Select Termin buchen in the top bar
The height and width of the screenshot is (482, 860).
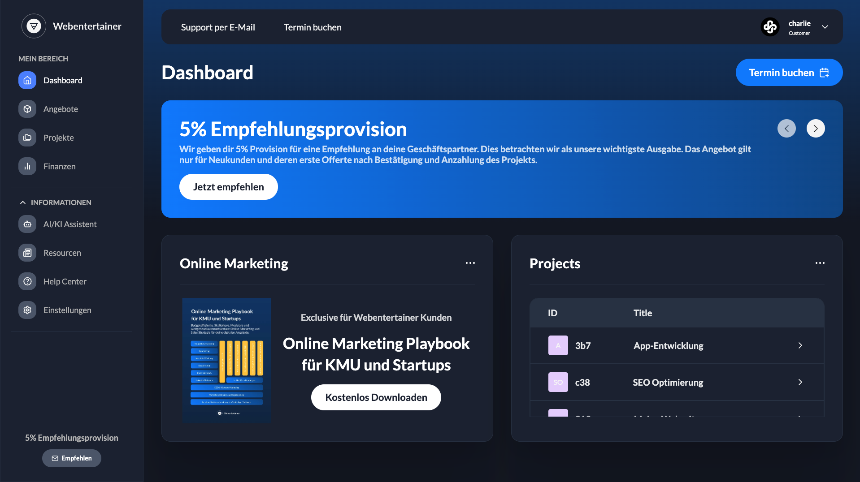(x=312, y=27)
